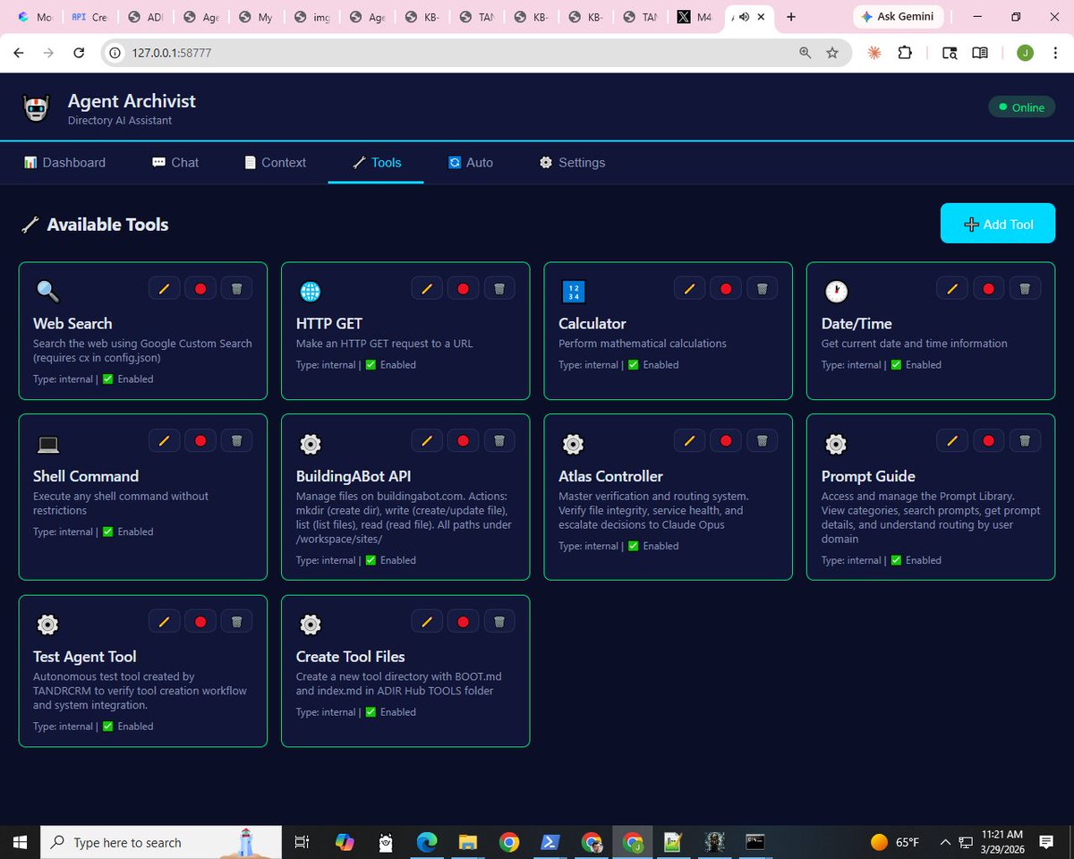
Task: Open File Explorer from the taskbar
Action: coord(468,842)
